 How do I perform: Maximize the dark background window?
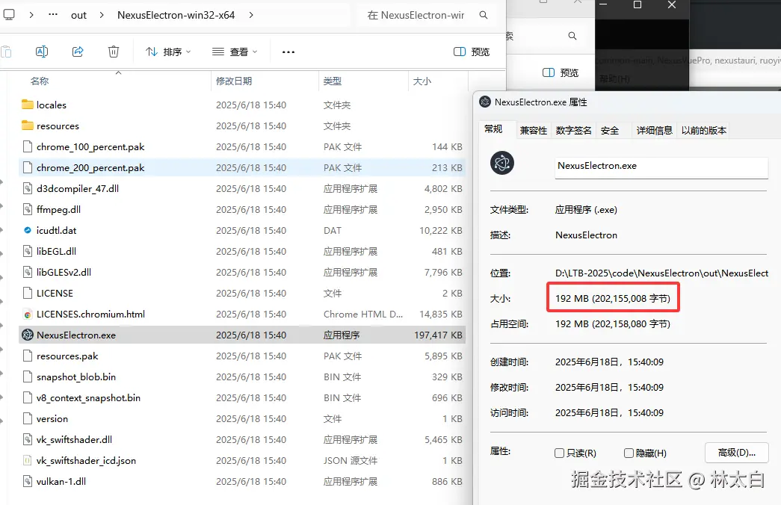(637, 5)
